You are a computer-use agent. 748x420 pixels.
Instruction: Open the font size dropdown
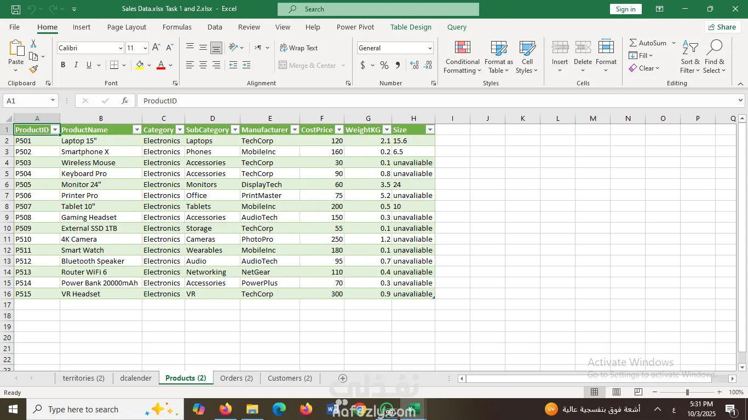coord(145,48)
